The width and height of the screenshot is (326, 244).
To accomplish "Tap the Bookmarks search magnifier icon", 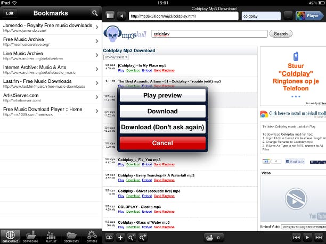I will 95,13.
